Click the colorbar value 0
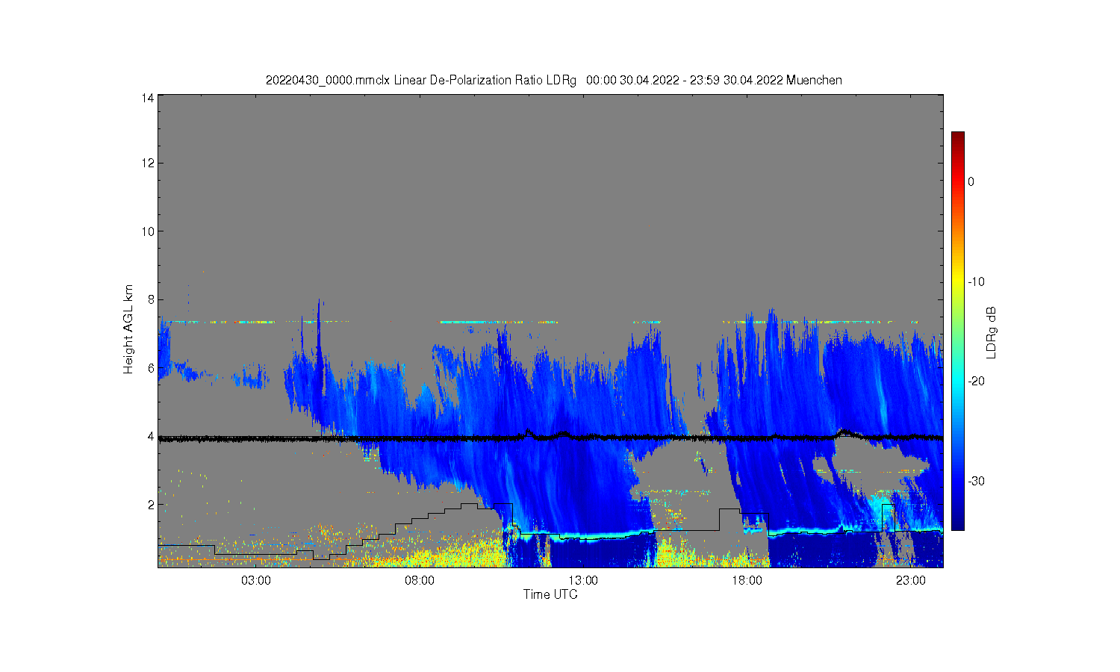Viewport: 1120px width, 672px height. 971,181
